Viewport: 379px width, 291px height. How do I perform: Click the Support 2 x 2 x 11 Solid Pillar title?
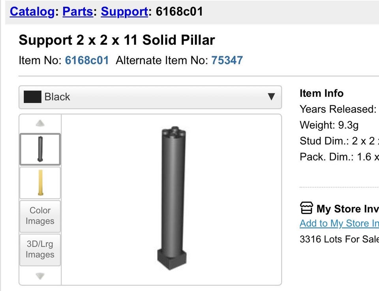tap(117, 40)
